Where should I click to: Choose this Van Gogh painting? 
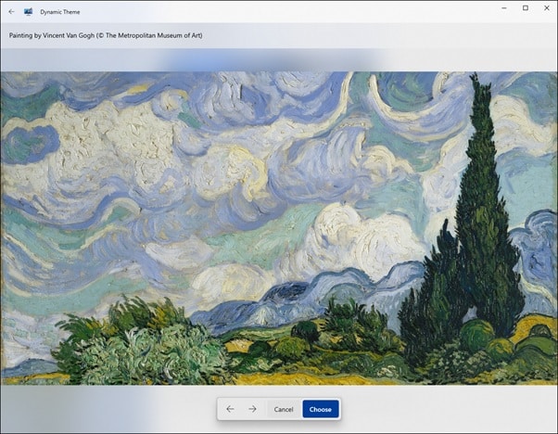pos(321,409)
